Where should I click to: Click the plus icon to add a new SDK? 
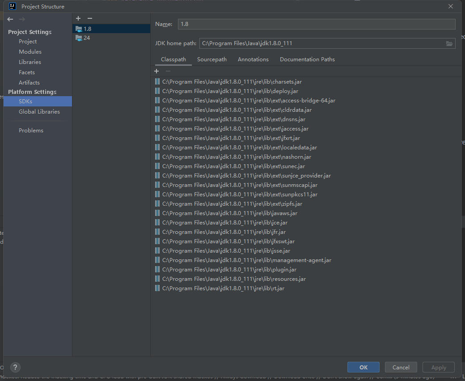click(78, 18)
